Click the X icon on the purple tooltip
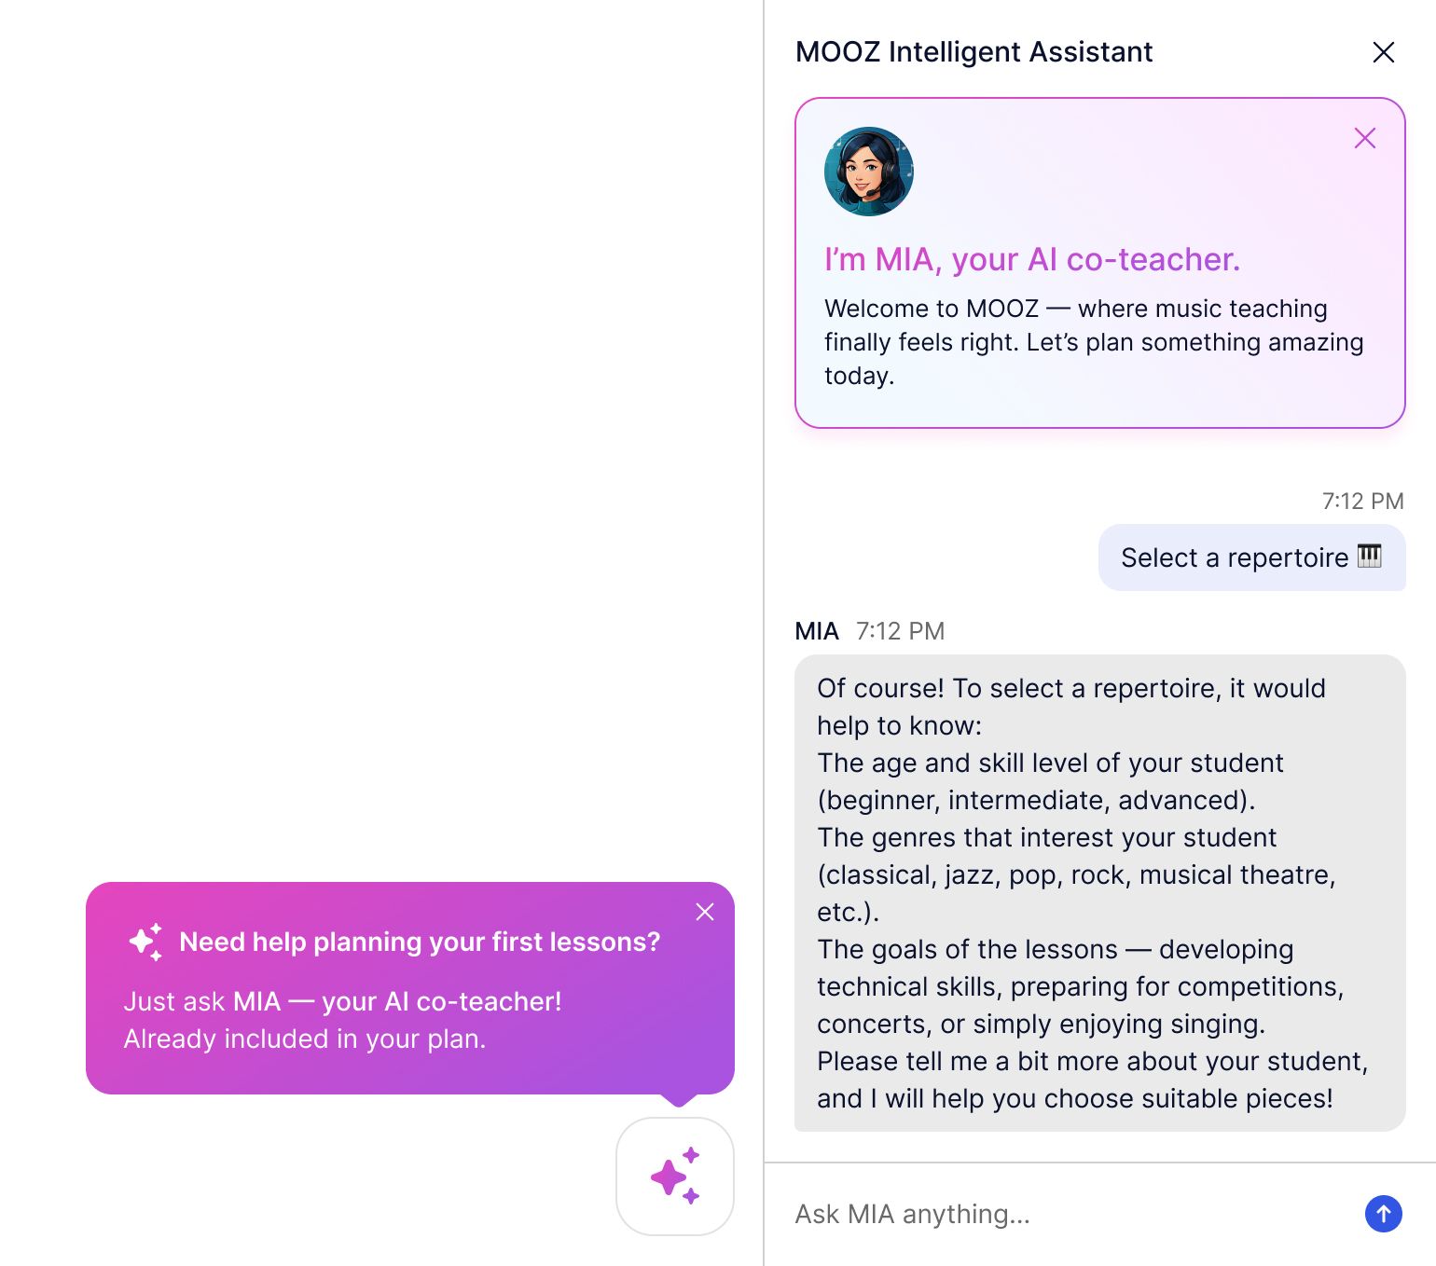The height and width of the screenshot is (1266, 1436). point(705,912)
